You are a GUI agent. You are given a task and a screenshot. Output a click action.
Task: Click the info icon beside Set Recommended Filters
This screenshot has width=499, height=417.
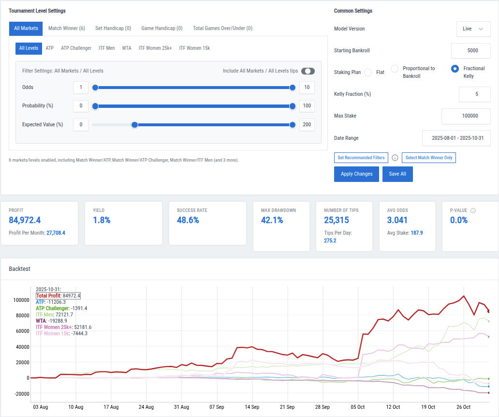[395, 158]
